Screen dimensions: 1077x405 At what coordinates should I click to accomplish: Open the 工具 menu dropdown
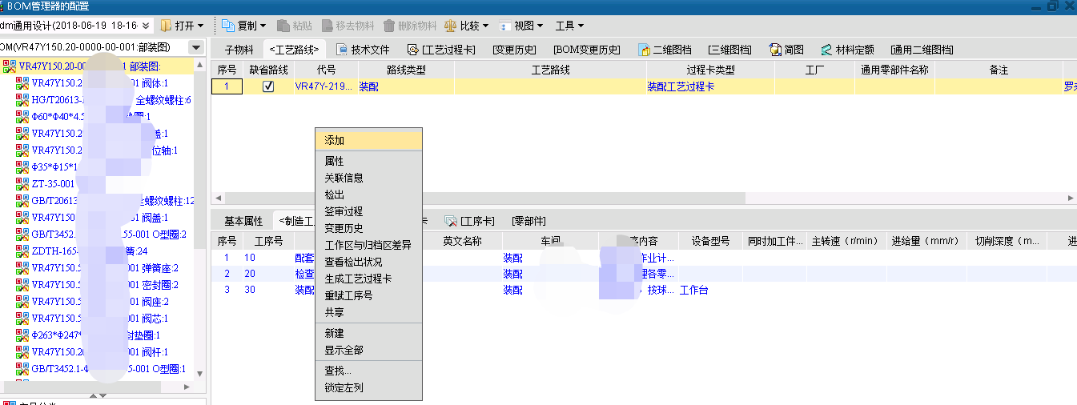pos(569,26)
